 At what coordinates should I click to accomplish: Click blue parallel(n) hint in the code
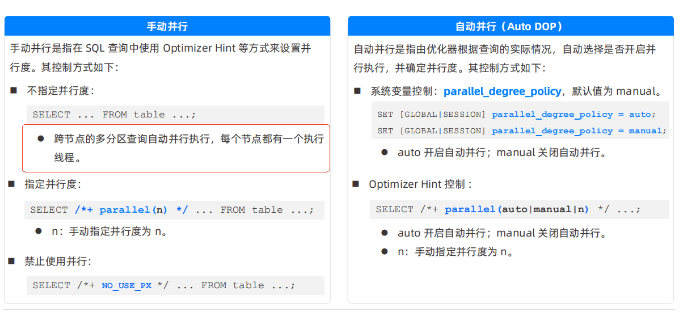point(133,210)
